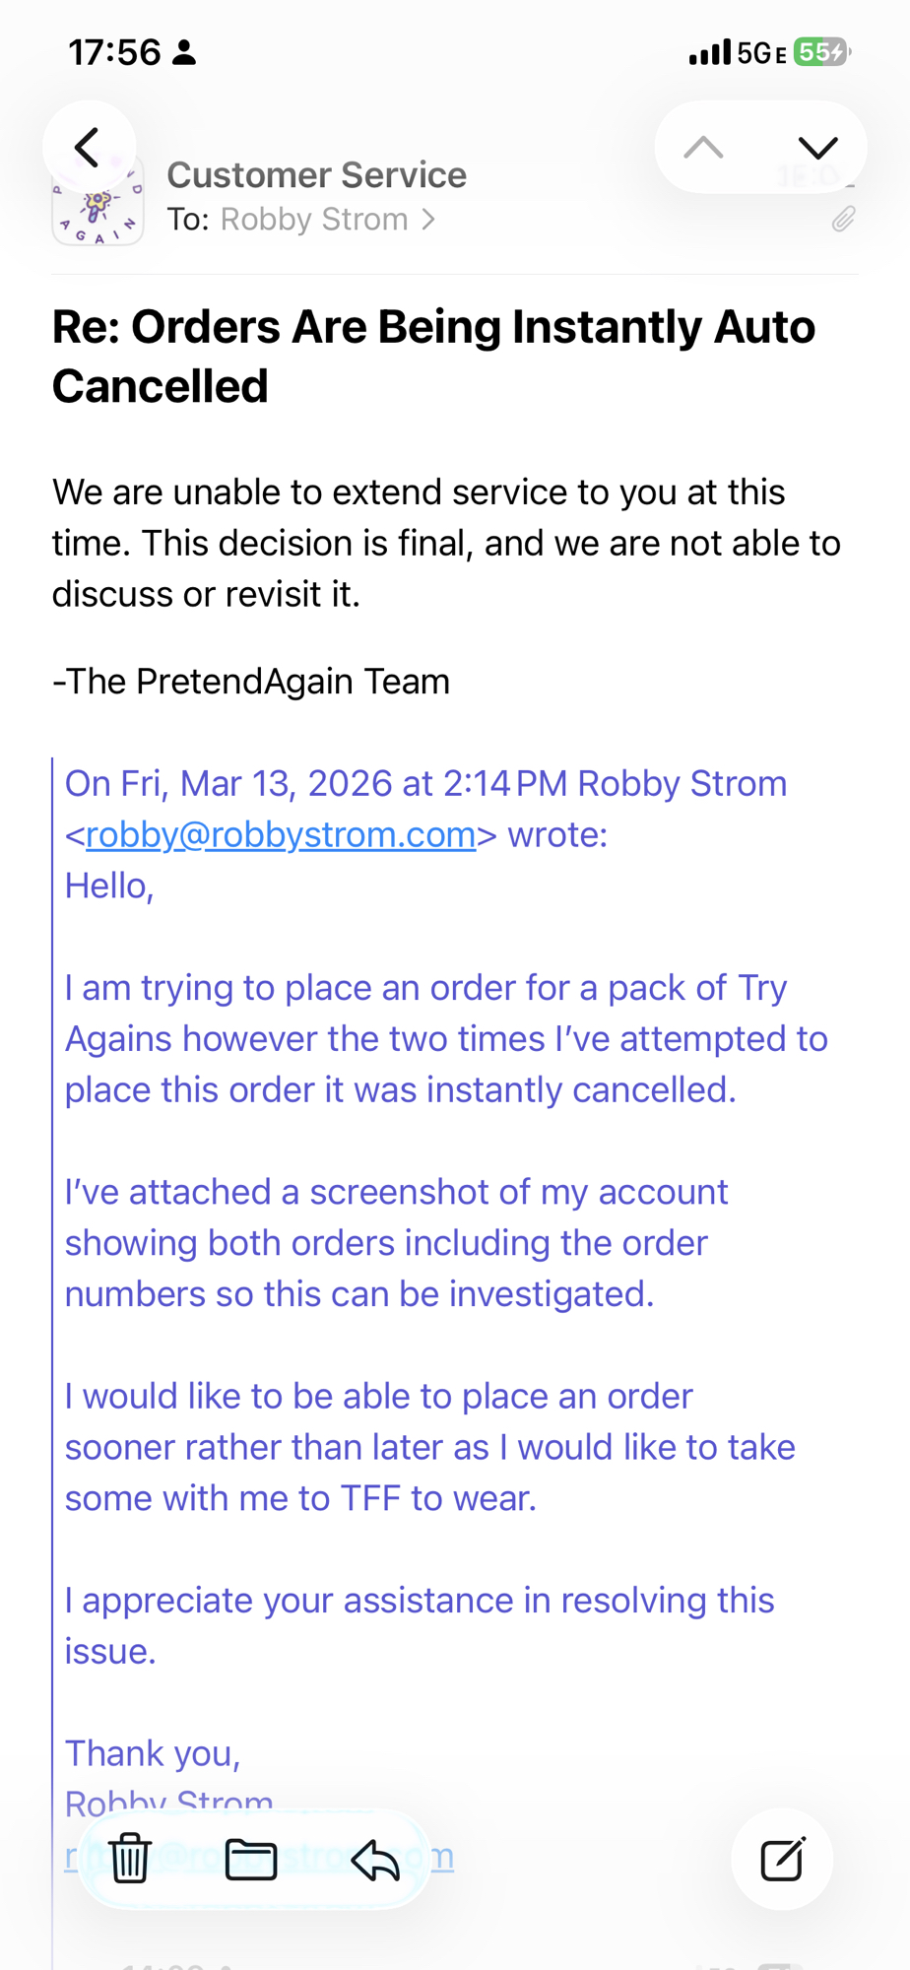Screen dimensions: 910x1970
Task: Tap the paperclip attachment indicator
Action: tap(843, 219)
